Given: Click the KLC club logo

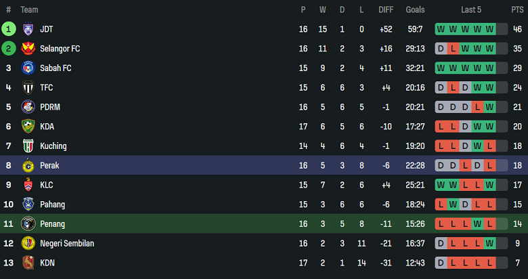Looking at the screenshot, I should click(x=28, y=185).
